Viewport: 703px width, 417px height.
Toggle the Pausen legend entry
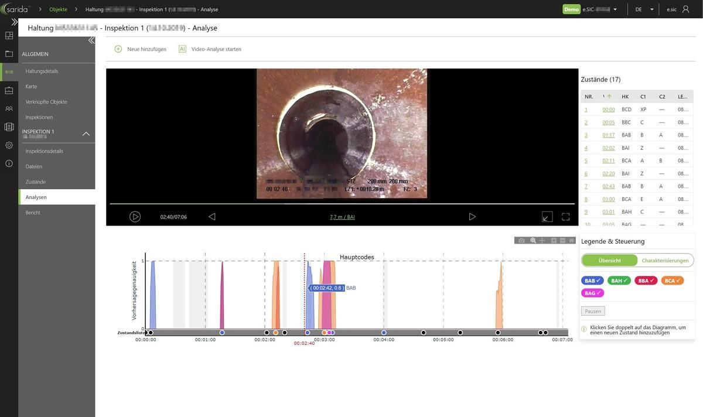click(x=593, y=310)
